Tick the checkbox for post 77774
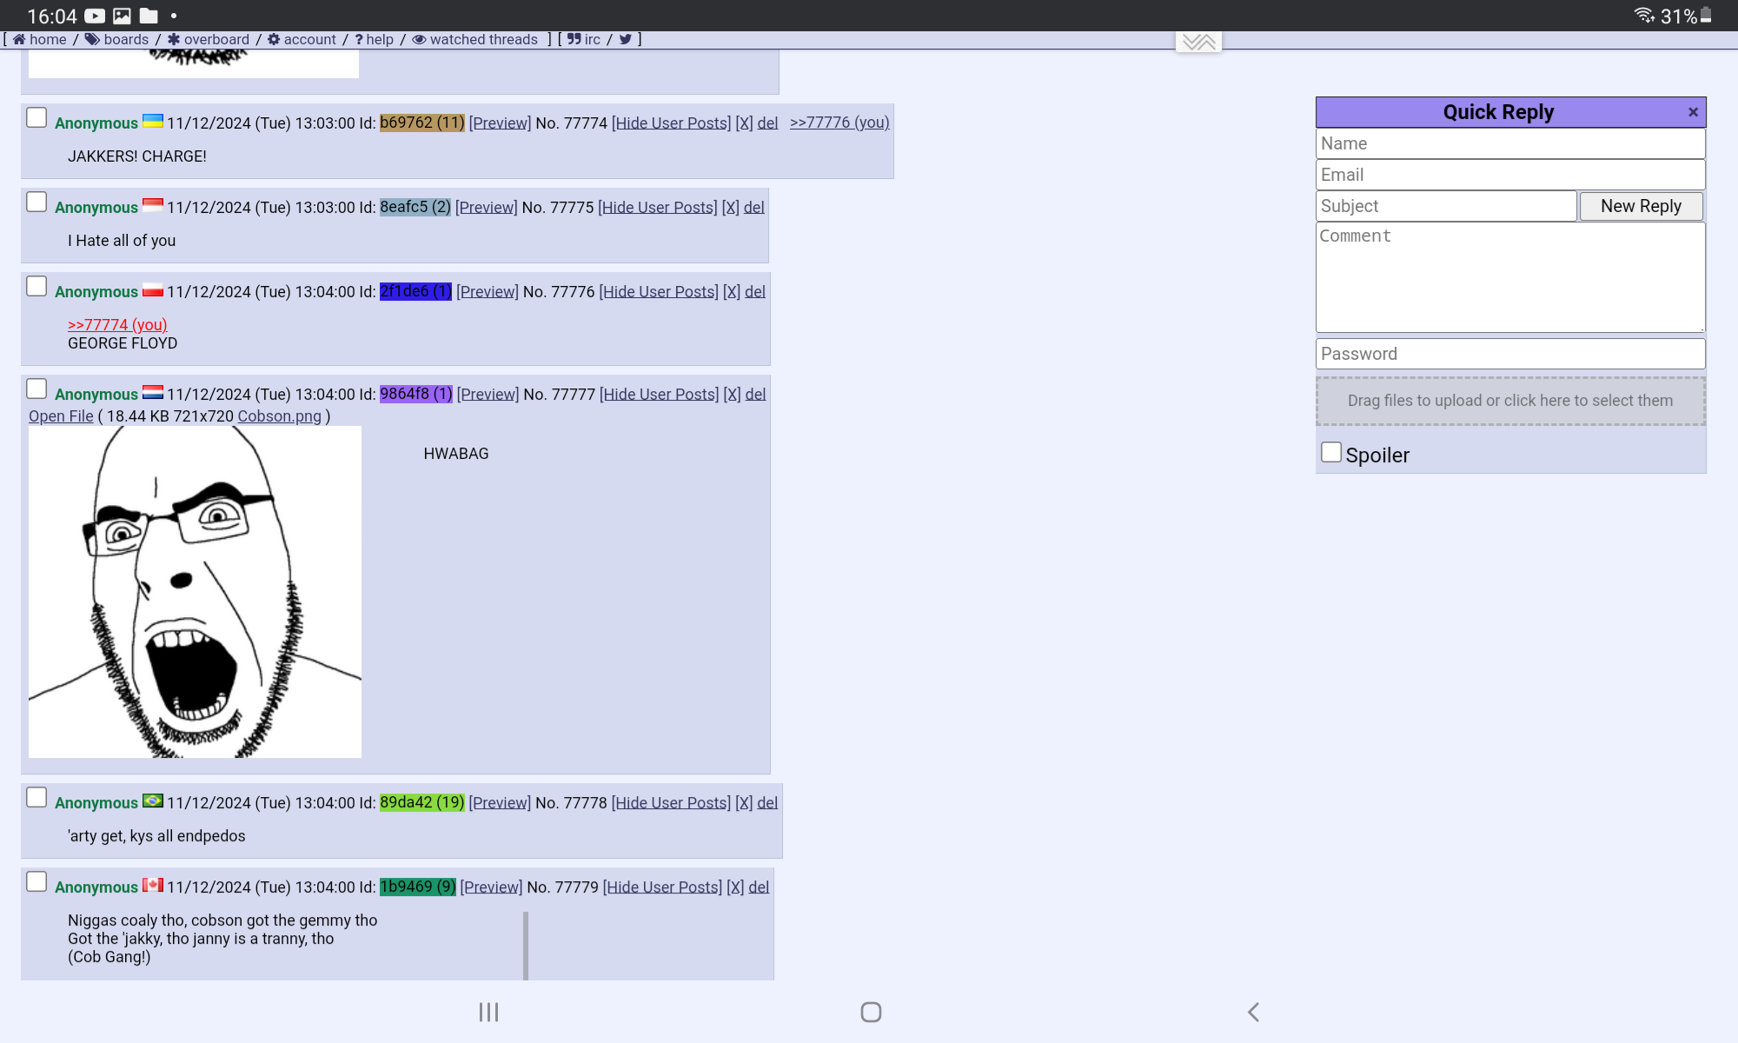Viewport: 1738px width, 1043px height. click(x=36, y=117)
